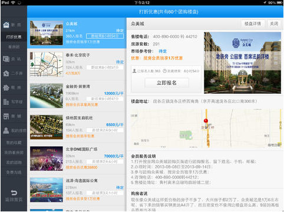Open 我的搜房 person icon

[x=6, y=130]
